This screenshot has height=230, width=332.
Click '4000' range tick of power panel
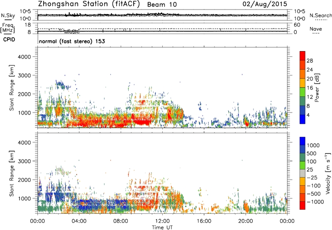pos(24,57)
